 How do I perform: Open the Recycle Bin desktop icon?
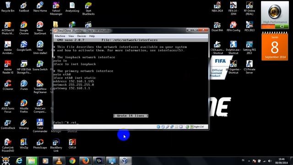tap(8, 7)
